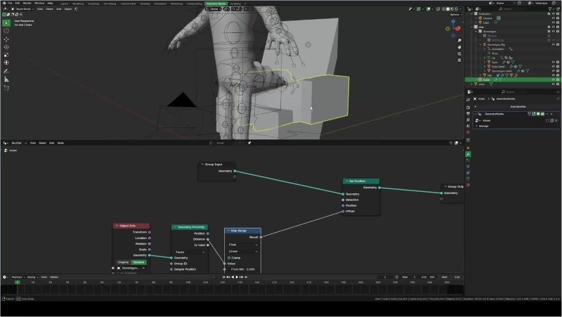Image resolution: width=562 pixels, height=317 pixels.
Task: Select the Cube item in outliner
Action: (x=485, y=79)
